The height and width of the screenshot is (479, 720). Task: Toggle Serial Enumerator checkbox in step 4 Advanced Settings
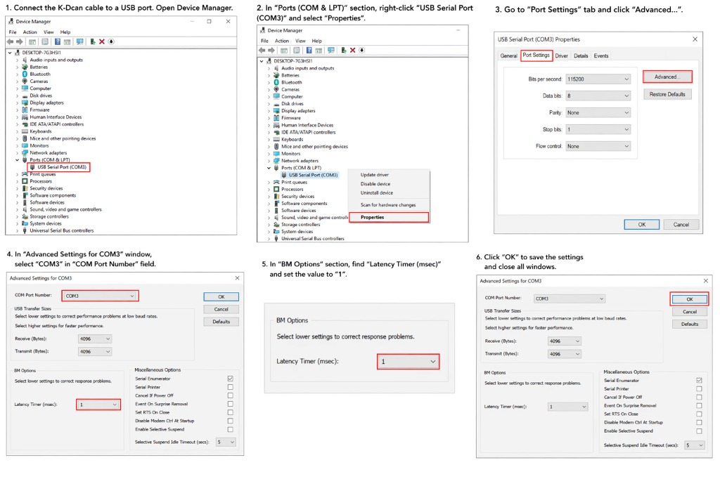pyautogui.click(x=230, y=379)
